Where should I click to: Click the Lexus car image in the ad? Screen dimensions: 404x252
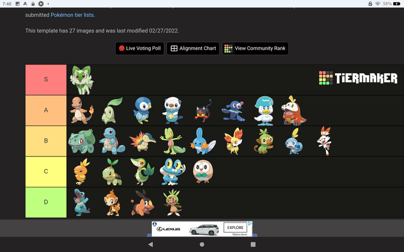[x=204, y=230]
